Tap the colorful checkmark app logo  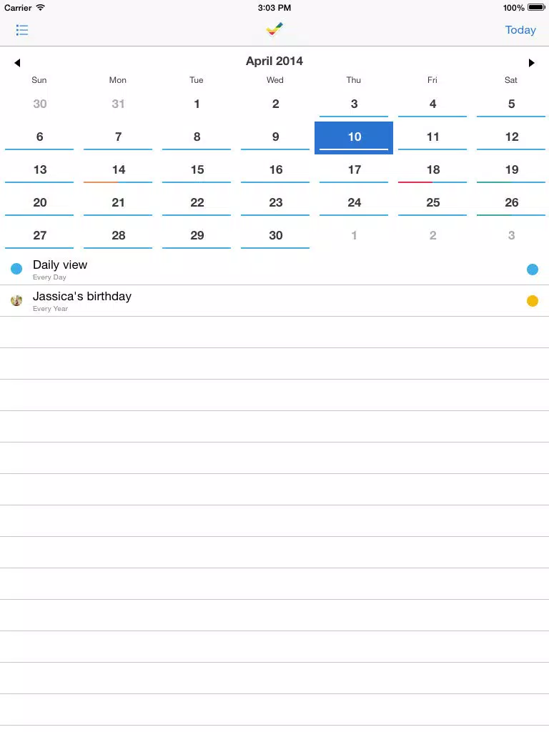(274, 29)
